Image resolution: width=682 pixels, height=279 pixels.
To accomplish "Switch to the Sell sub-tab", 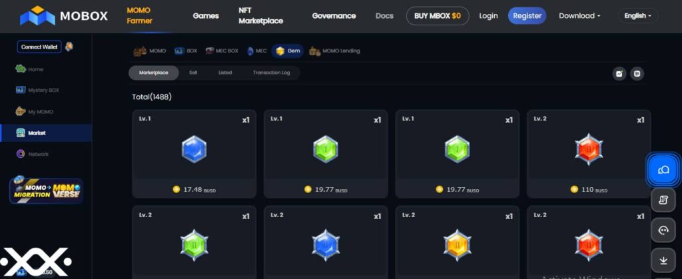I will click(x=193, y=73).
